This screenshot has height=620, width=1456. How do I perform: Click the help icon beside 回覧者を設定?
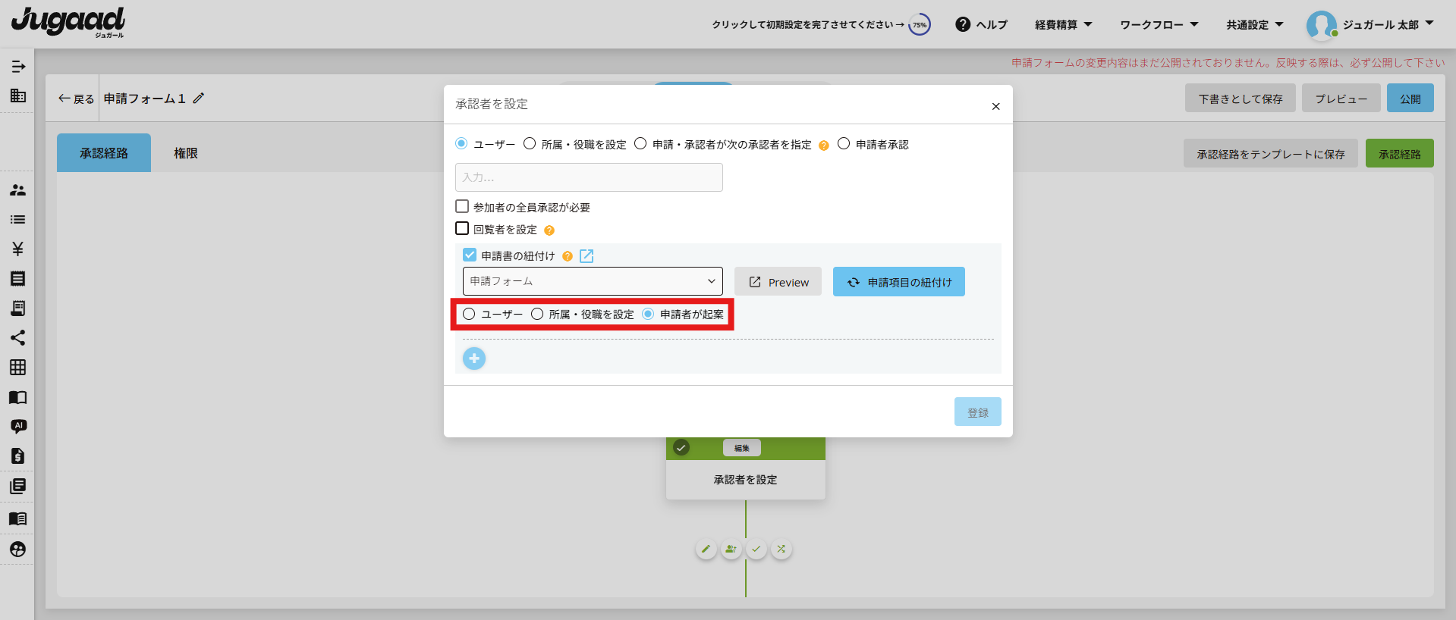[549, 230]
